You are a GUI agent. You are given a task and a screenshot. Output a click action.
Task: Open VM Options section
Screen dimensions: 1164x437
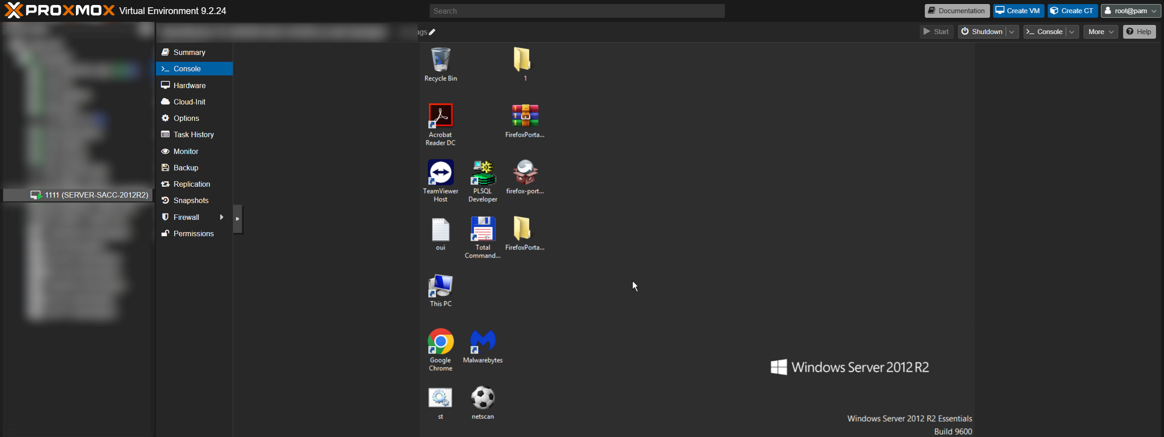194,118
